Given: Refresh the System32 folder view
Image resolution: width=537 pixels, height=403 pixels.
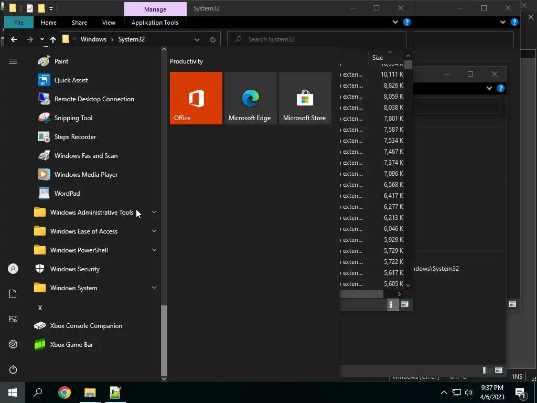Looking at the screenshot, I should click(x=213, y=40).
